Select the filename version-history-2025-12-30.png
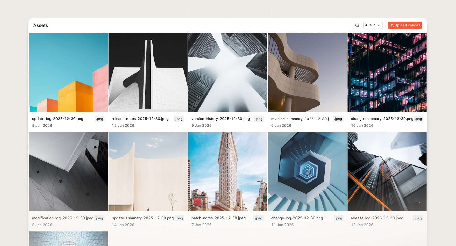The height and width of the screenshot is (246, 456). tap(221, 119)
